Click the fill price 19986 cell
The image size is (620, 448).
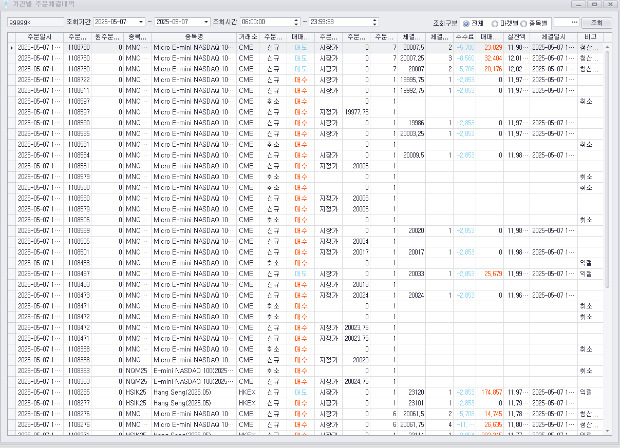pyautogui.click(x=411, y=123)
